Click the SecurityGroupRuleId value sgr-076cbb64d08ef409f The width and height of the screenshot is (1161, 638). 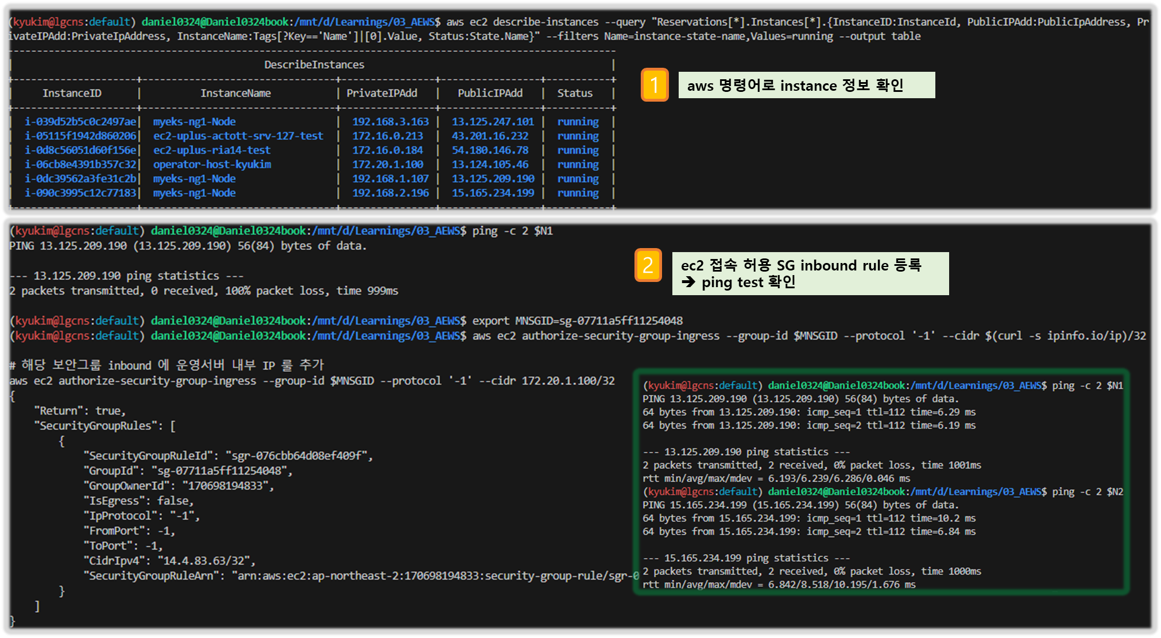pos(299,456)
